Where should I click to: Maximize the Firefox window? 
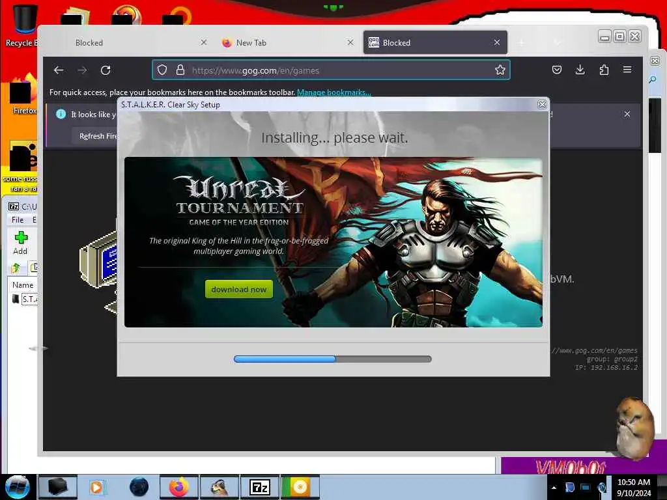tap(620, 37)
